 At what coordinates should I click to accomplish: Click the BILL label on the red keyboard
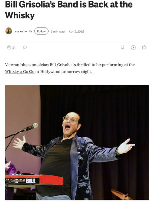point(31,181)
